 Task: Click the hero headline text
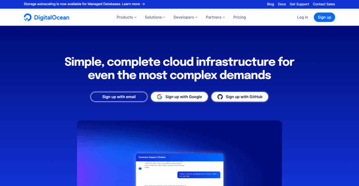[179, 68]
